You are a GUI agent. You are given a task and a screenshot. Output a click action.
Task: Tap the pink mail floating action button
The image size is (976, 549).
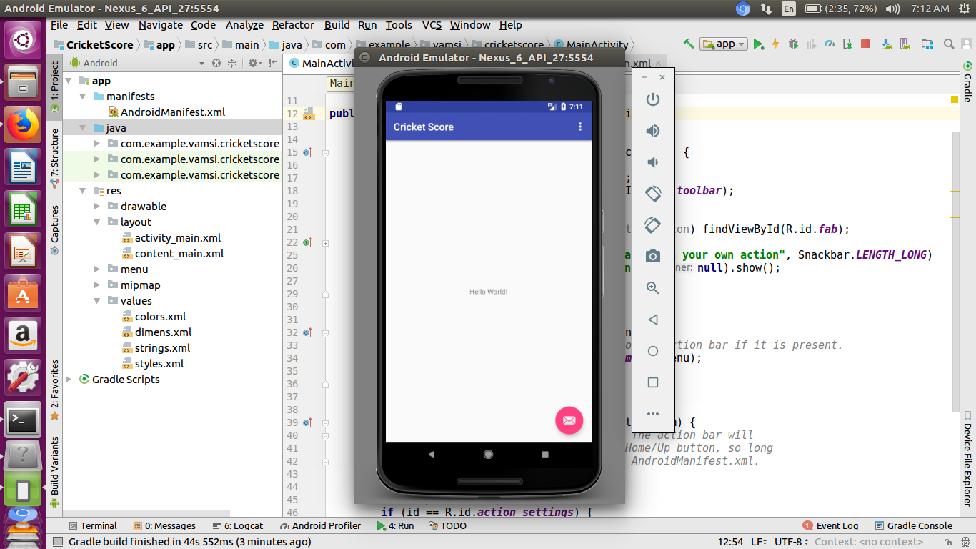pyautogui.click(x=569, y=420)
